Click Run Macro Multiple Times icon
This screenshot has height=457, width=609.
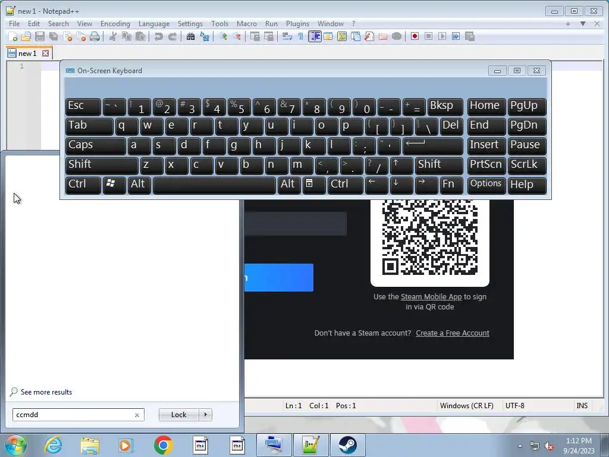pos(456,36)
